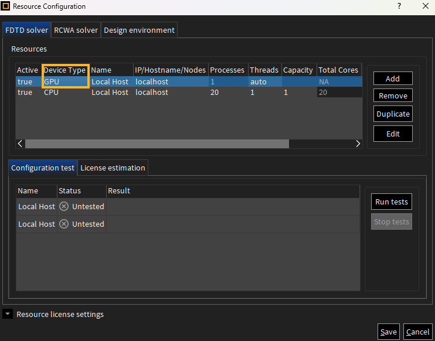435x341 pixels.
Task: Click the Total Cores column header
Action: coord(338,70)
